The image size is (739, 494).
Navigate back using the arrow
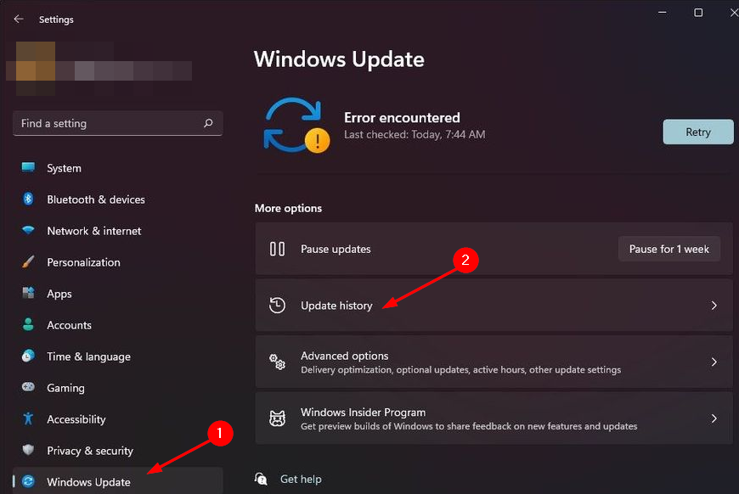pos(17,19)
